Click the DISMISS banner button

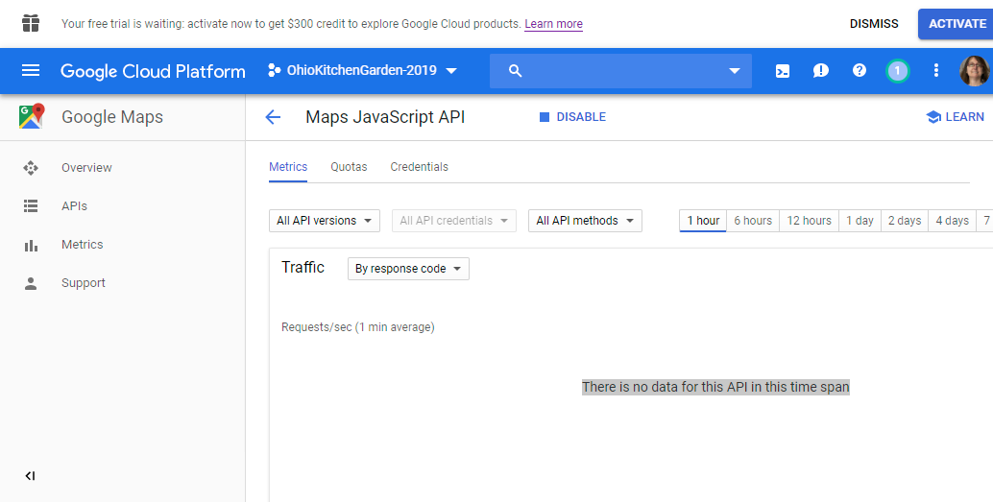pyautogui.click(x=874, y=24)
